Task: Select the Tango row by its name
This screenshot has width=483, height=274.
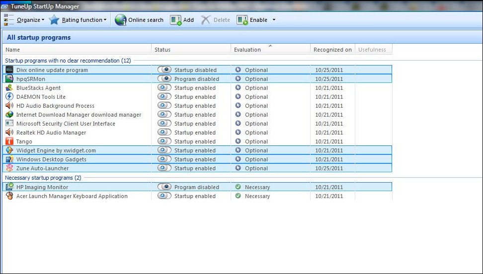Action: pos(24,141)
